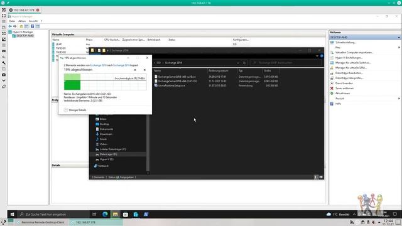The height and width of the screenshot is (226, 402).
Task: Expand the Ansicht submenu in Aktionen
Action: [399, 99]
